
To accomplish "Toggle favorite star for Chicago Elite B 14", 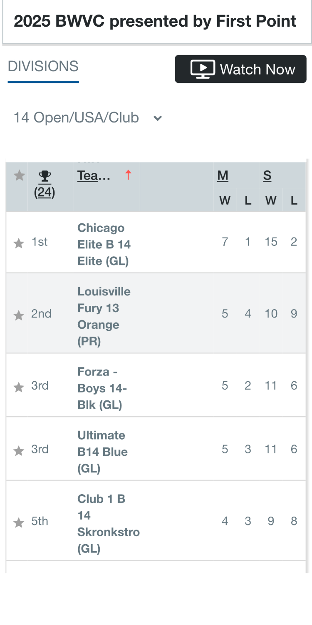I will tap(19, 243).
